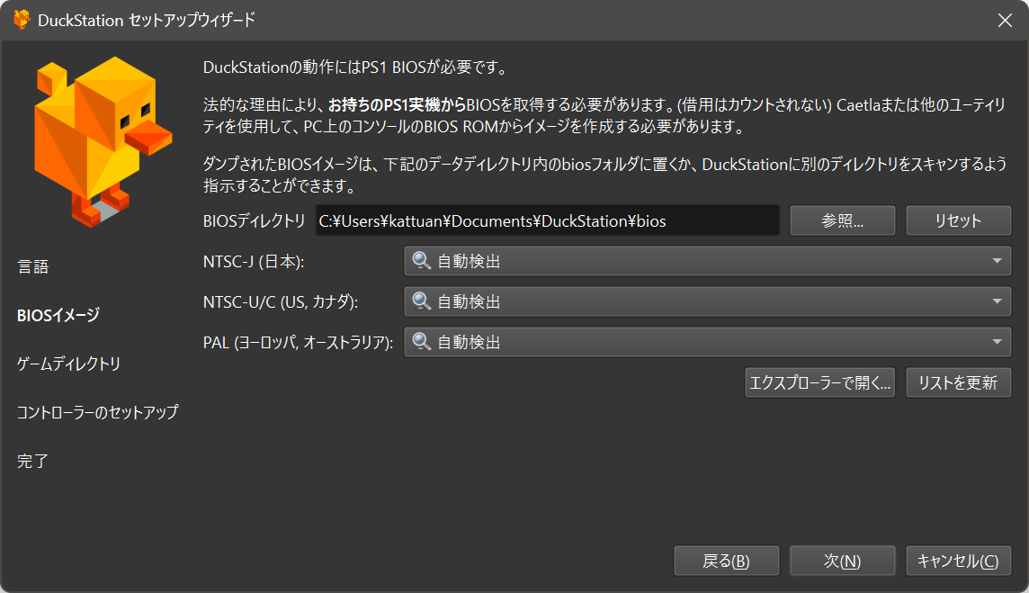Click the magnifier icon in the NTSC-U/C combo box
1029x593 pixels.
tap(421, 301)
